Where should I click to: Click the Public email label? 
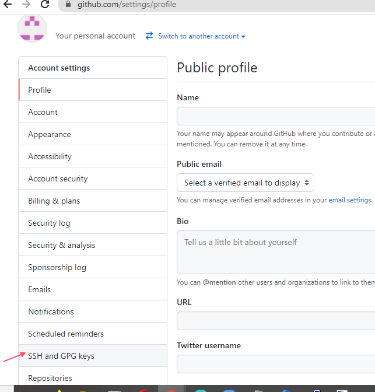pyautogui.click(x=199, y=164)
